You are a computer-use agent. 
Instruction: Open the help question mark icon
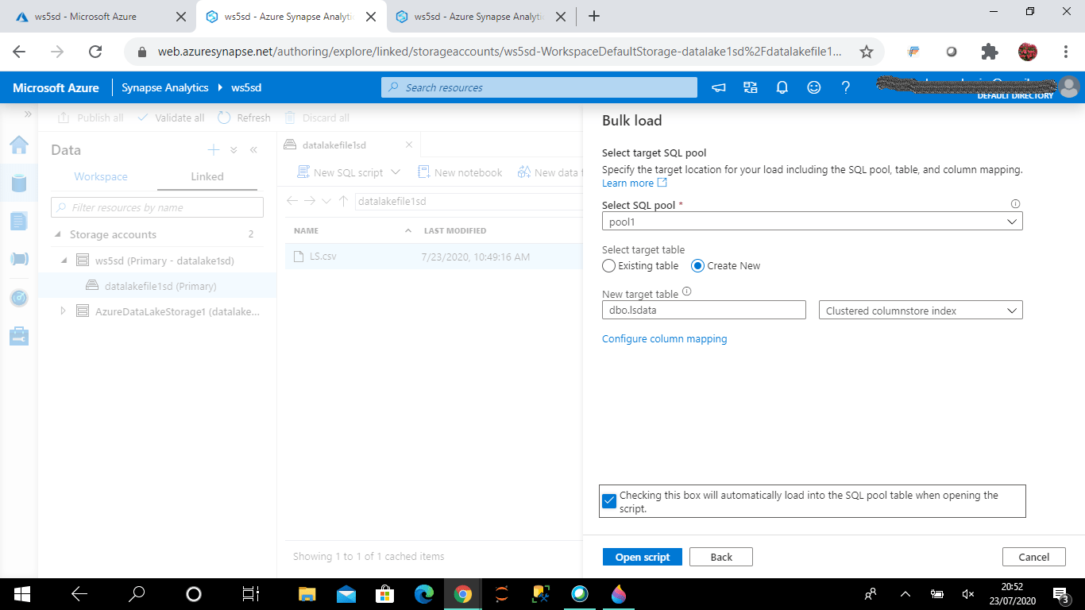pyautogui.click(x=846, y=87)
